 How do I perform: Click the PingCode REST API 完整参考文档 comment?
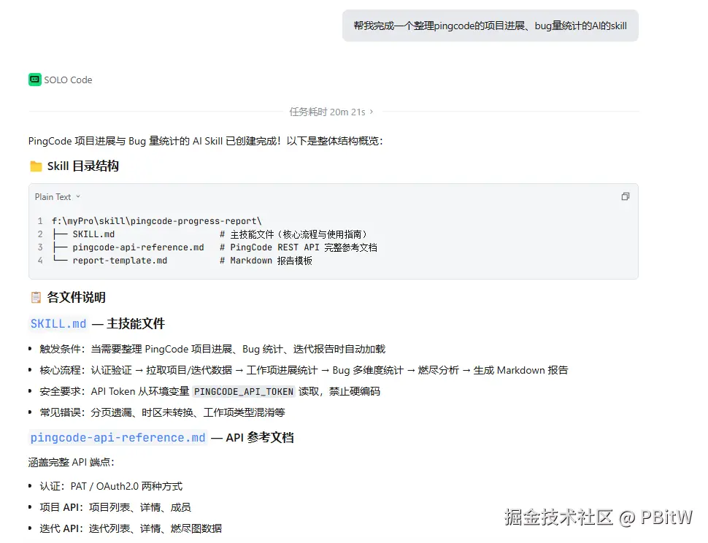pyautogui.click(x=299, y=247)
